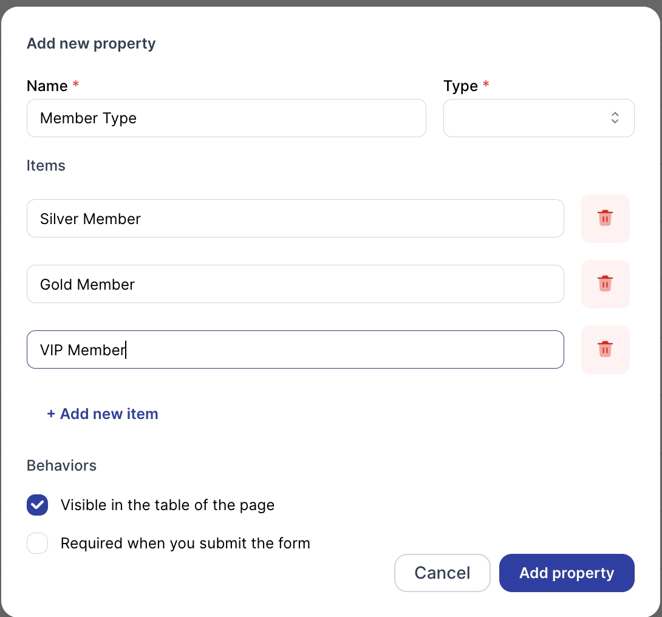Image resolution: width=662 pixels, height=617 pixels.
Task: Click the Name field label
Action: click(47, 86)
